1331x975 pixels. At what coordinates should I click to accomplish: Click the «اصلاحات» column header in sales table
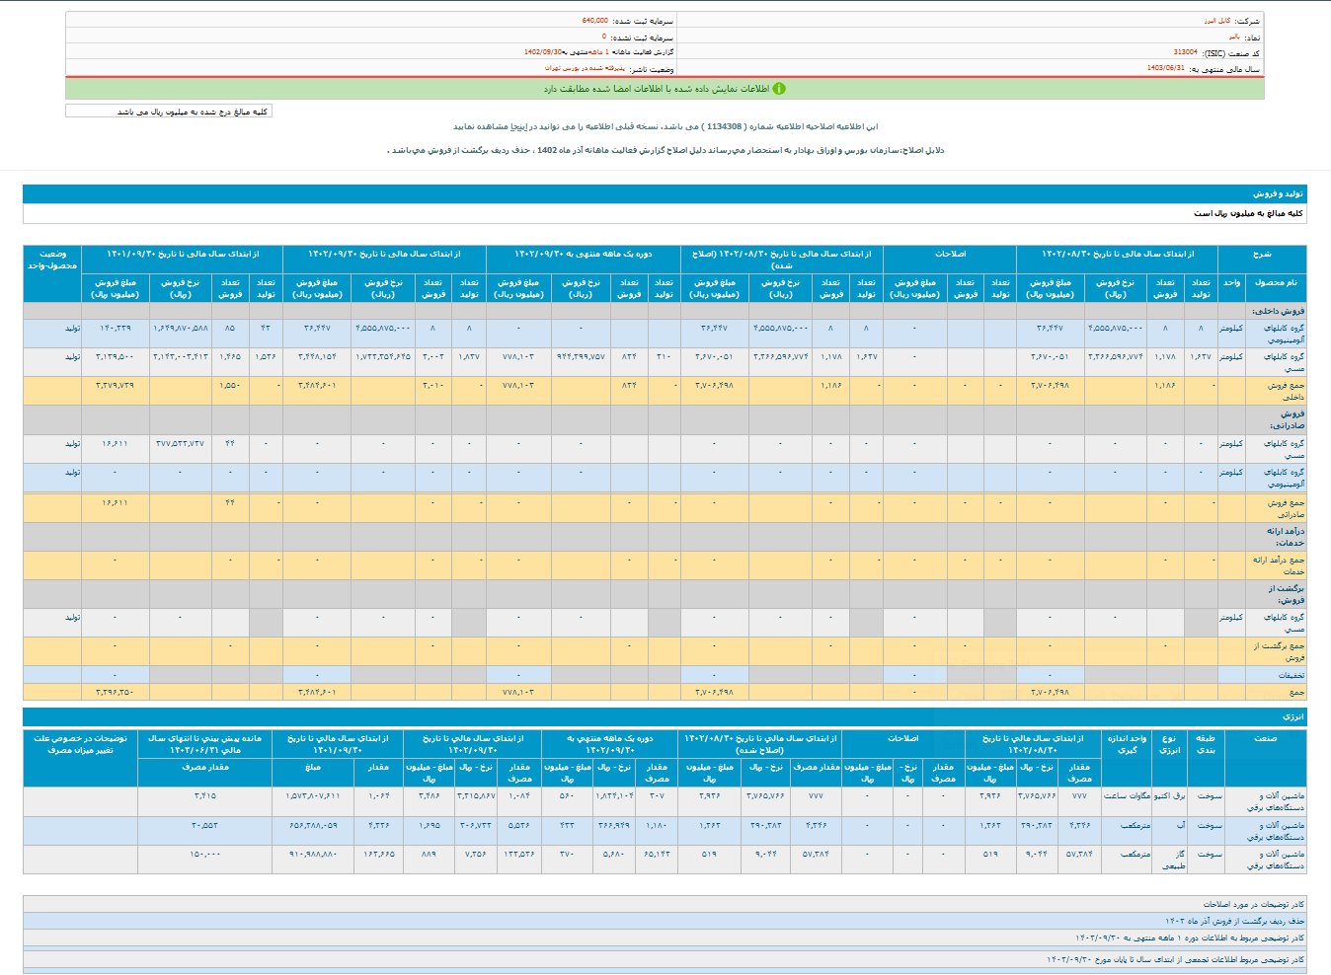click(x=950, y=255)
